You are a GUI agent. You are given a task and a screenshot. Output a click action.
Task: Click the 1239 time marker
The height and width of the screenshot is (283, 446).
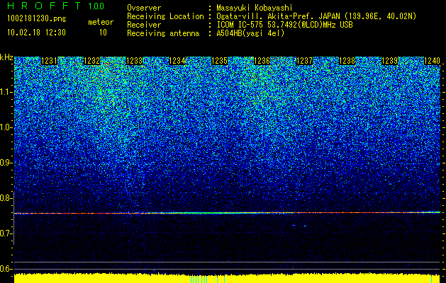pyautogui.click(x=389, y=61)
